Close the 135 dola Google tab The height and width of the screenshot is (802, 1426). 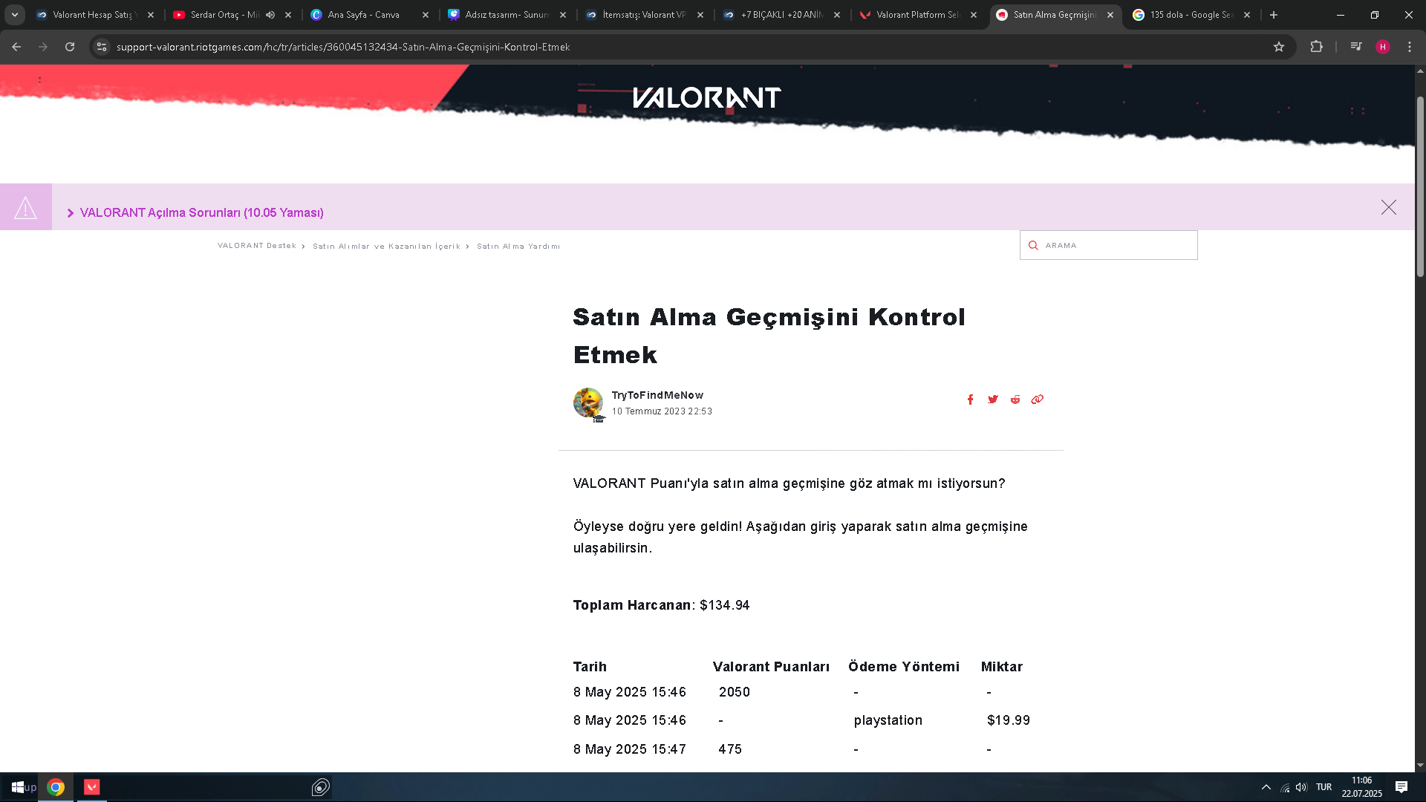click(x=1247, y=15)
